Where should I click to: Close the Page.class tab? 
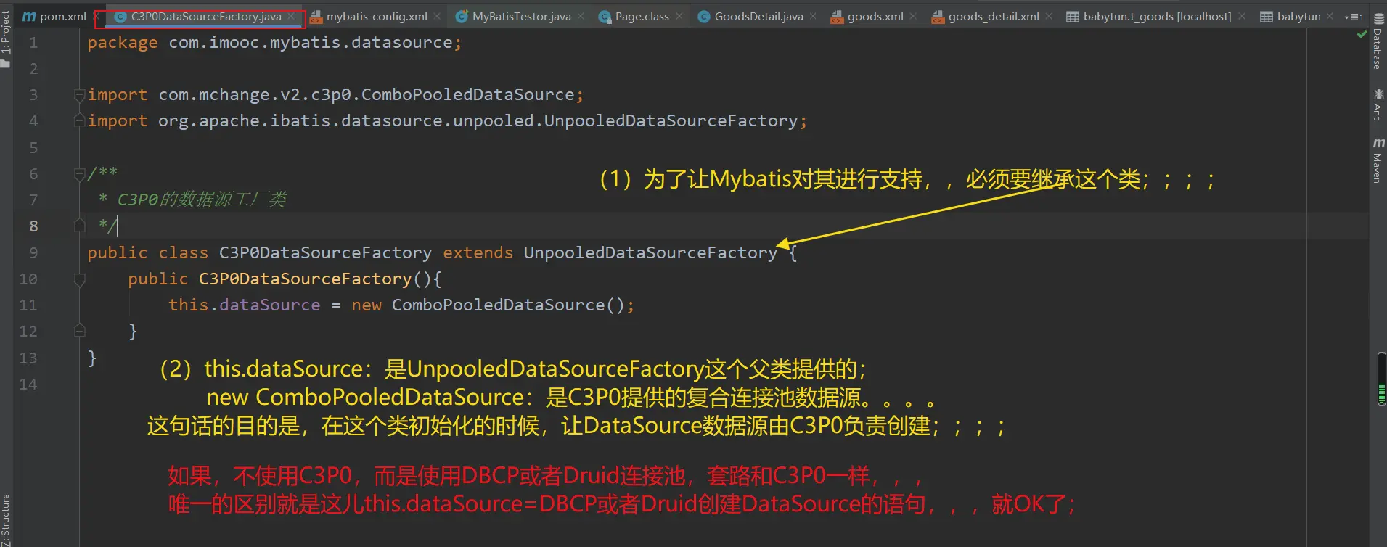coord(679,16)
